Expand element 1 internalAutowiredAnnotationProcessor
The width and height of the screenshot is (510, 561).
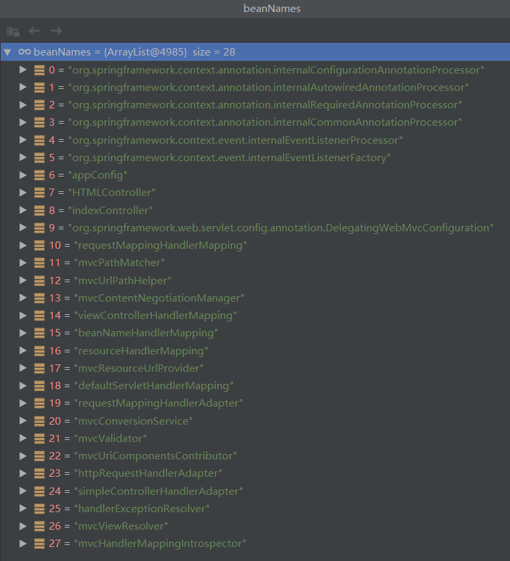point(23,88)
